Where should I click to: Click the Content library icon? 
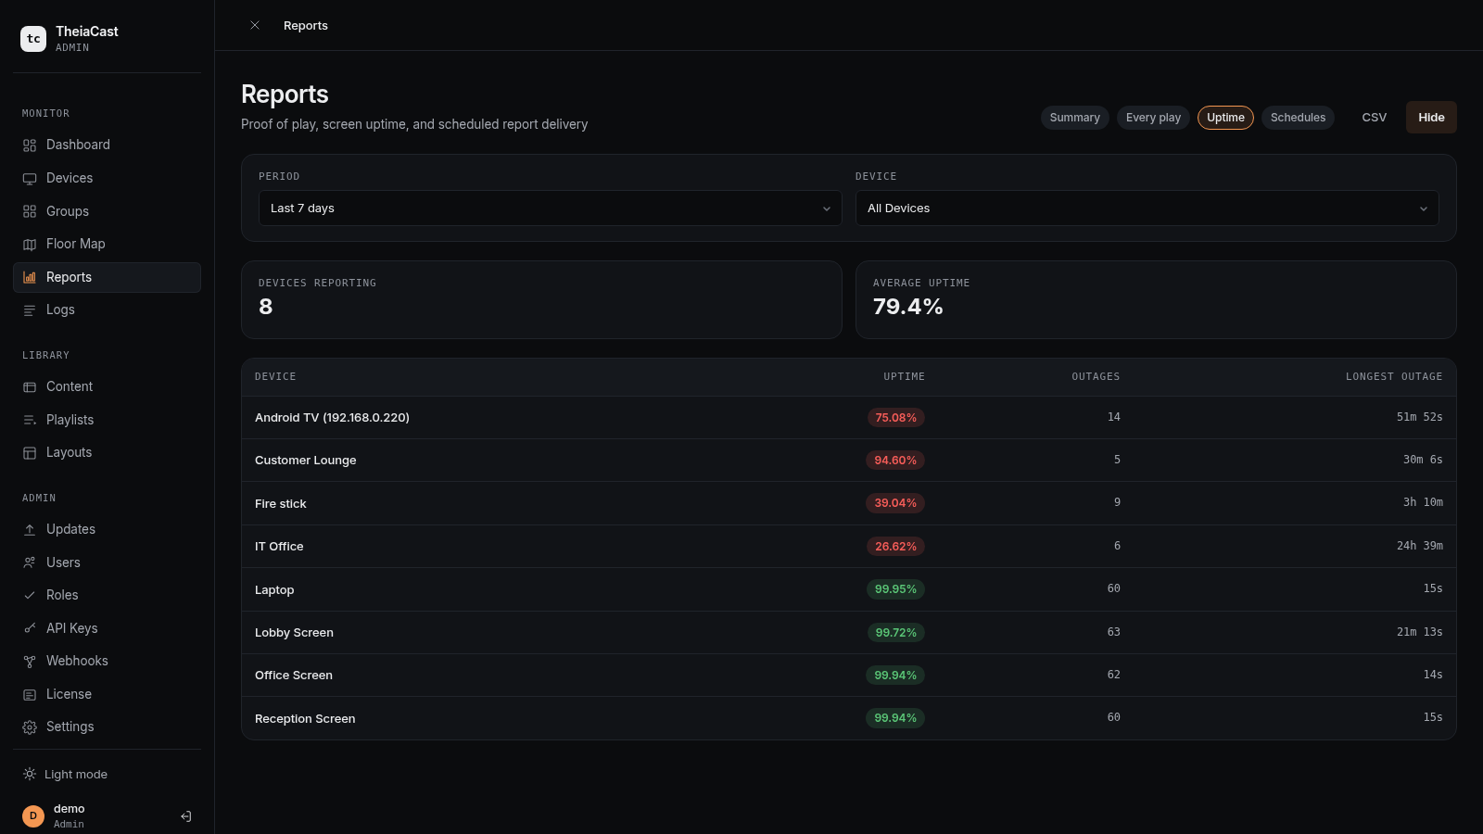click(30, 387)
